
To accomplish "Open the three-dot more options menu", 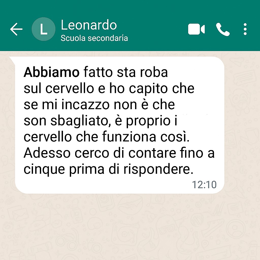I will (245, 29).
